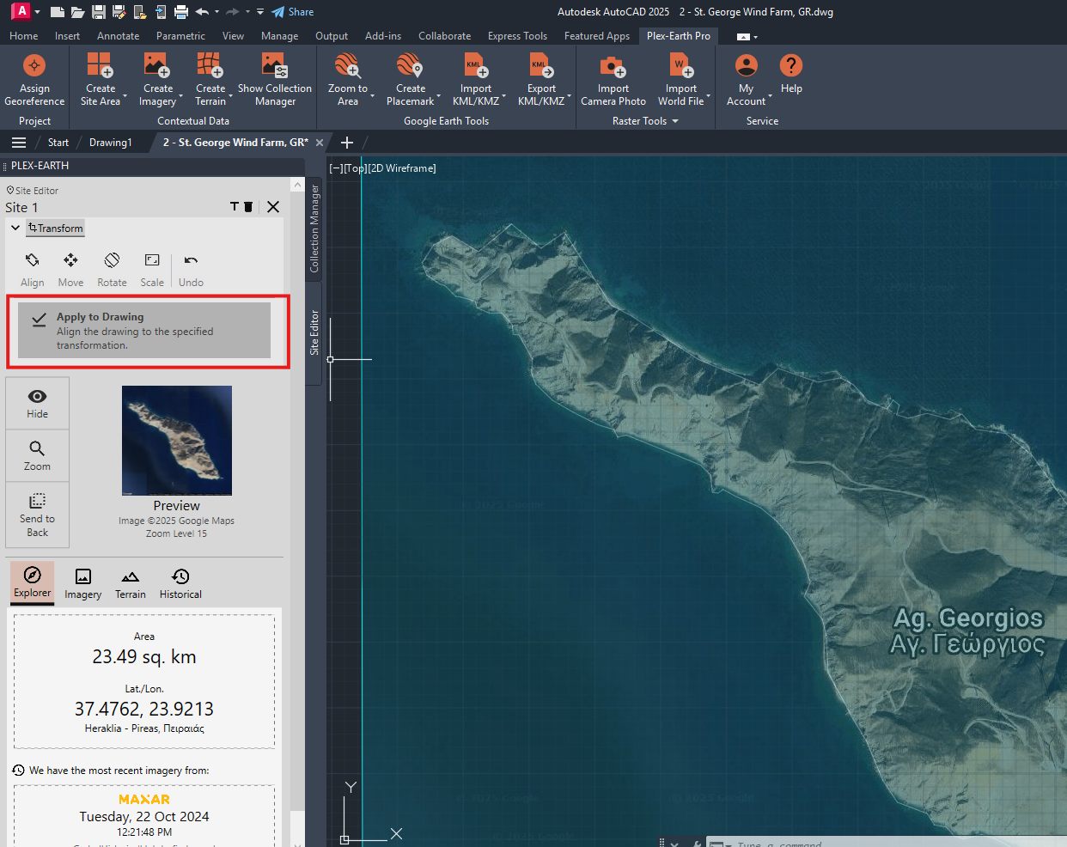This screenshot has height=847, width=1067.
Task: Hide the Site 1 imagery
Action: [x=37, y=404]
